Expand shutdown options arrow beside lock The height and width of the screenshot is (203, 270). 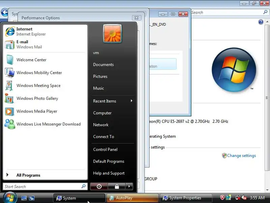click(x=129, y=186)
